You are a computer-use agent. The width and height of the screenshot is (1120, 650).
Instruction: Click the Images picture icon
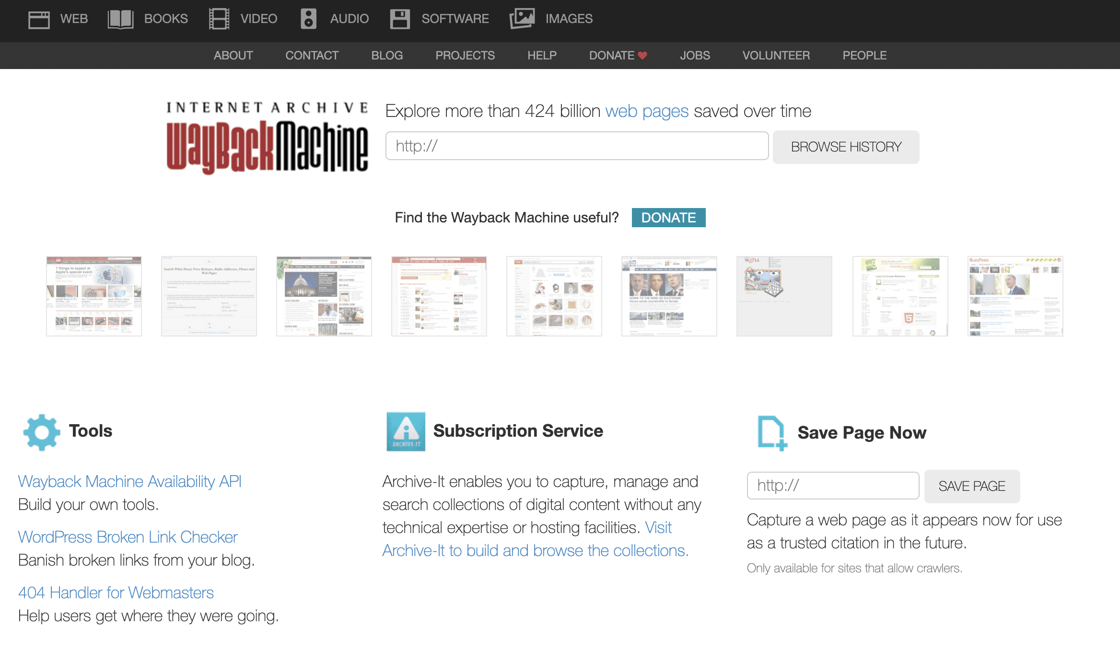(522, 19)
